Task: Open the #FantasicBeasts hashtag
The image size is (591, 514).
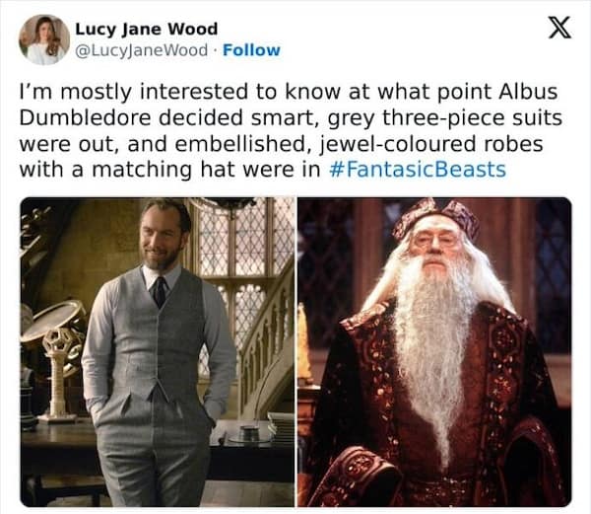Action: click(x=418, y=170)
